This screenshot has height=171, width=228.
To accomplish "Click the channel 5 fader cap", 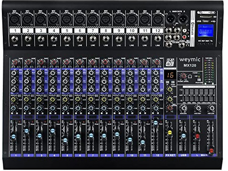I will point(65,140).
